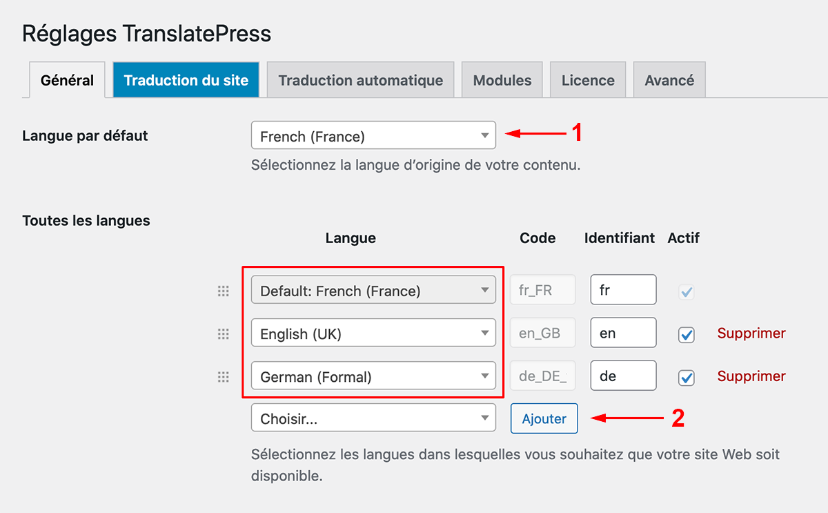Open the Modules tab
This screenshot has height=513, width=828.
(502, 80)
